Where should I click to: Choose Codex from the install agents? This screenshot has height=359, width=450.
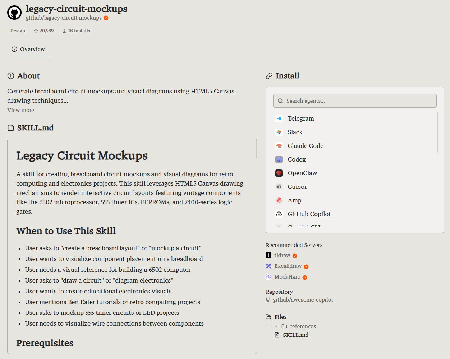click(x=297, y=159)
